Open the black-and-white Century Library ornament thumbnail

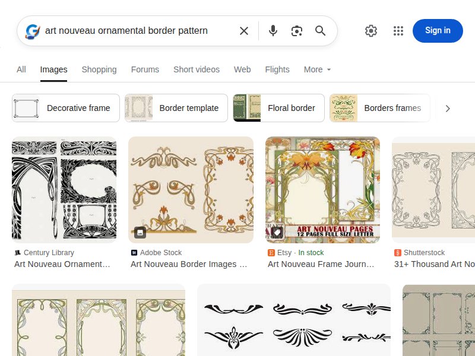click(x=64, y=189)
